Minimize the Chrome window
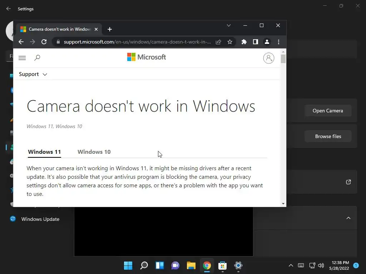The height and width of the screenshot is (274, 366). tap(245, 25)
